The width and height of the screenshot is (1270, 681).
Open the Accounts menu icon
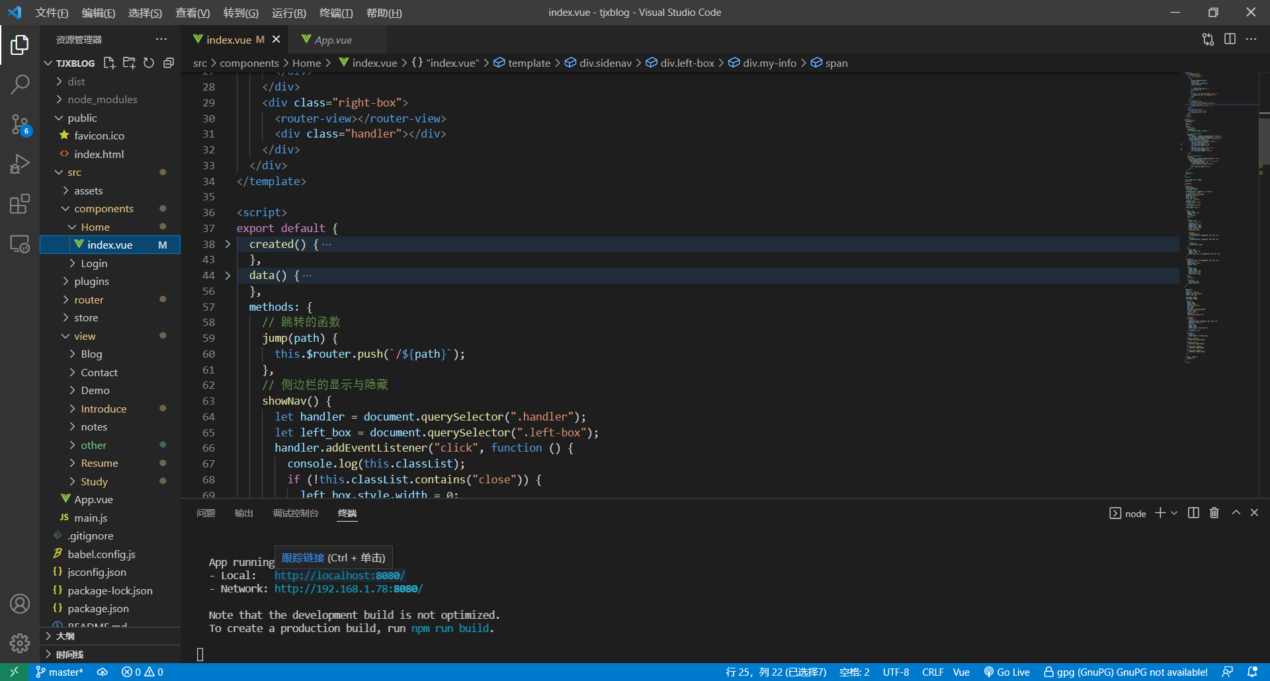(20, 604)
